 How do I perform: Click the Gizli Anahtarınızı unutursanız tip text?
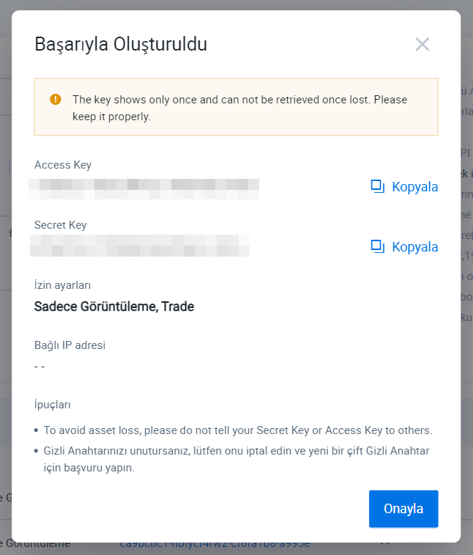click(236, 458)
